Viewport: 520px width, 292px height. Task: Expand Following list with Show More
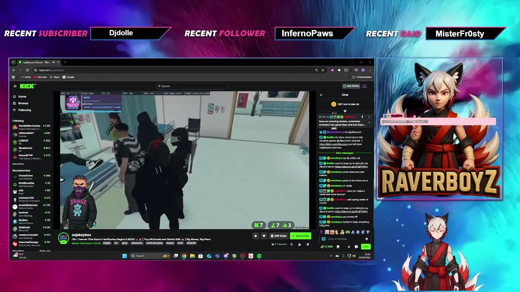pos(18,164)
